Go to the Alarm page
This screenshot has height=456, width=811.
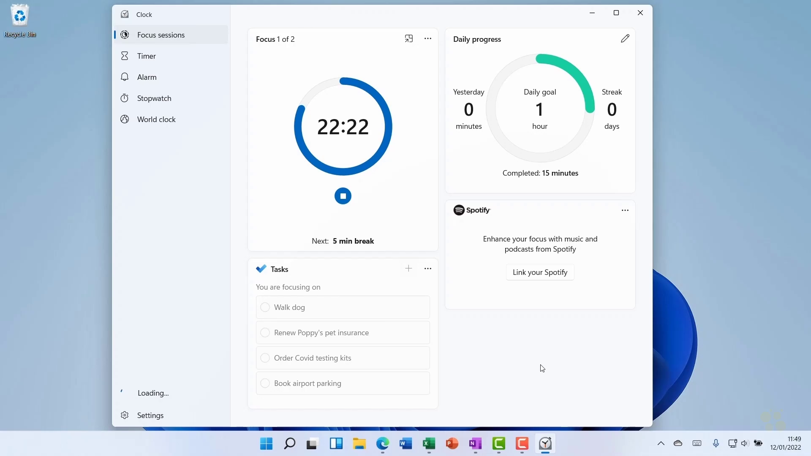[171, 77]
